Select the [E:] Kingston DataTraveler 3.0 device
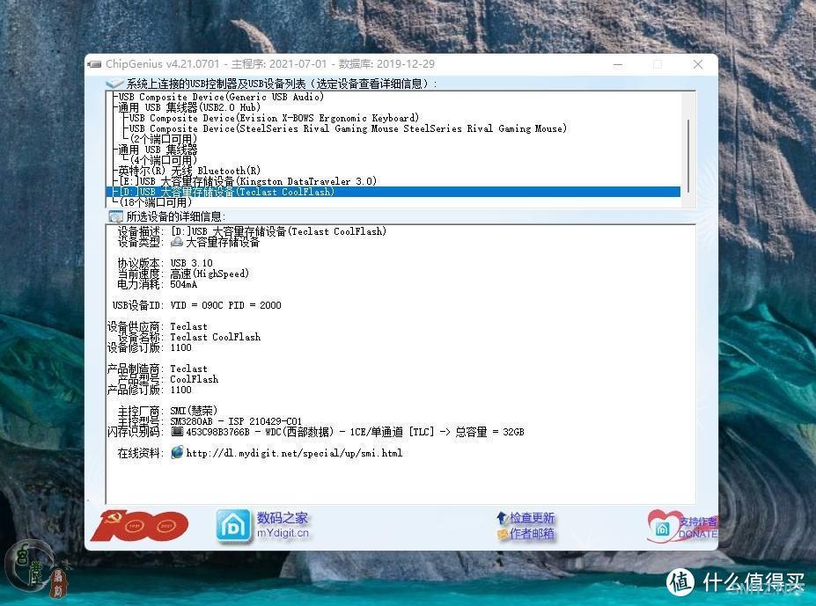The image size is (816, 606). pyautogui.click(x=247, y=181)
